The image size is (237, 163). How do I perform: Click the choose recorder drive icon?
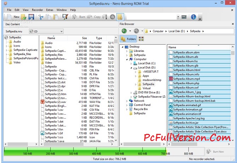click(184, 17)
